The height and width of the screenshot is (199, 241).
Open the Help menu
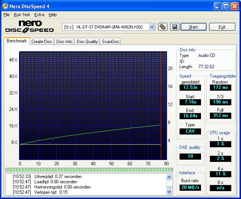[x=53, y=15]
